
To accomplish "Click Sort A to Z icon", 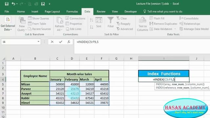I will coord(92,20).
